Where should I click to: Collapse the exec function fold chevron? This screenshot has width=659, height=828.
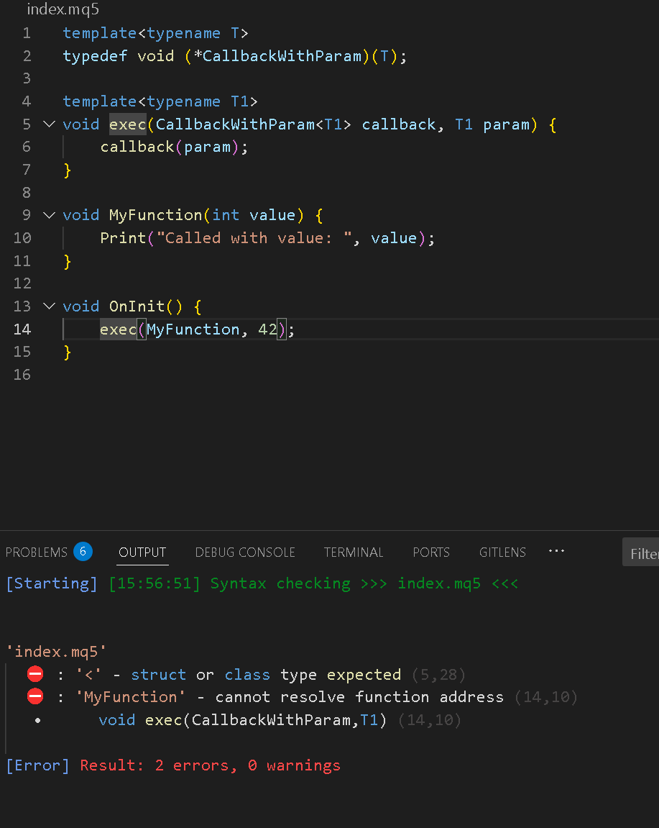click(49, 124)
